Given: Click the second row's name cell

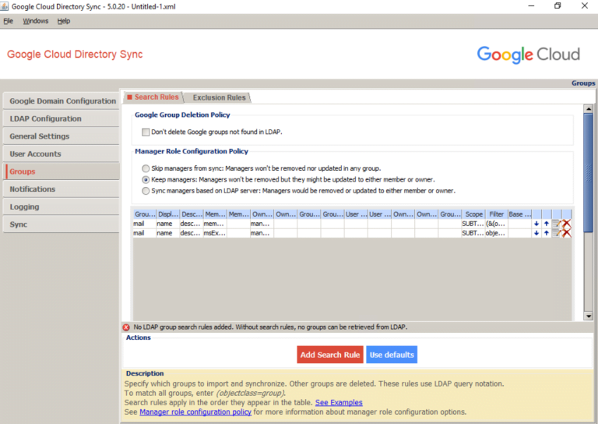Looking at the screenshot, I should point(168,233).
